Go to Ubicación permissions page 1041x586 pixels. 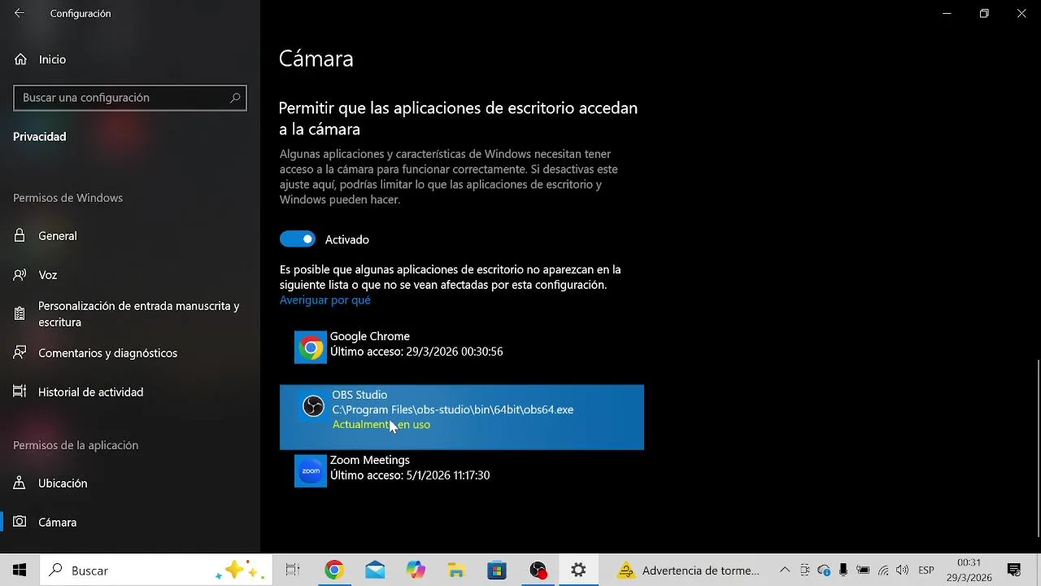(130, 483)
